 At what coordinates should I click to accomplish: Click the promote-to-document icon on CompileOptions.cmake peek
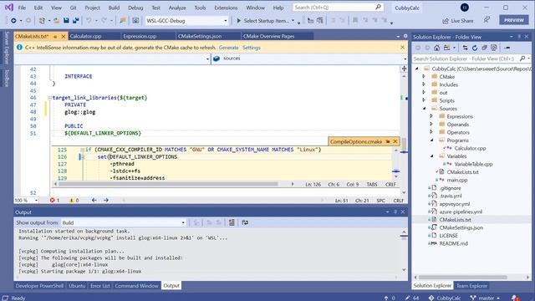[388, 141]
